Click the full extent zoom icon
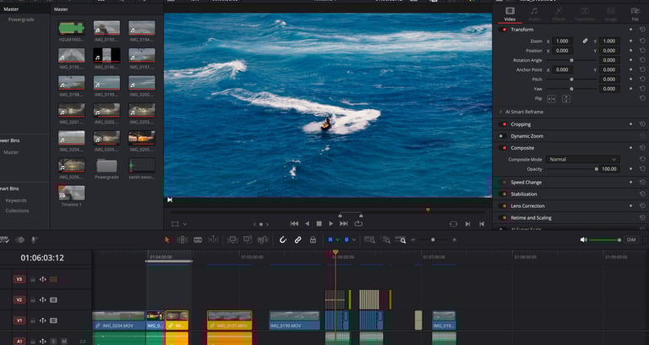This screenshot has width=649, height=345. click(x=369, y=240)
